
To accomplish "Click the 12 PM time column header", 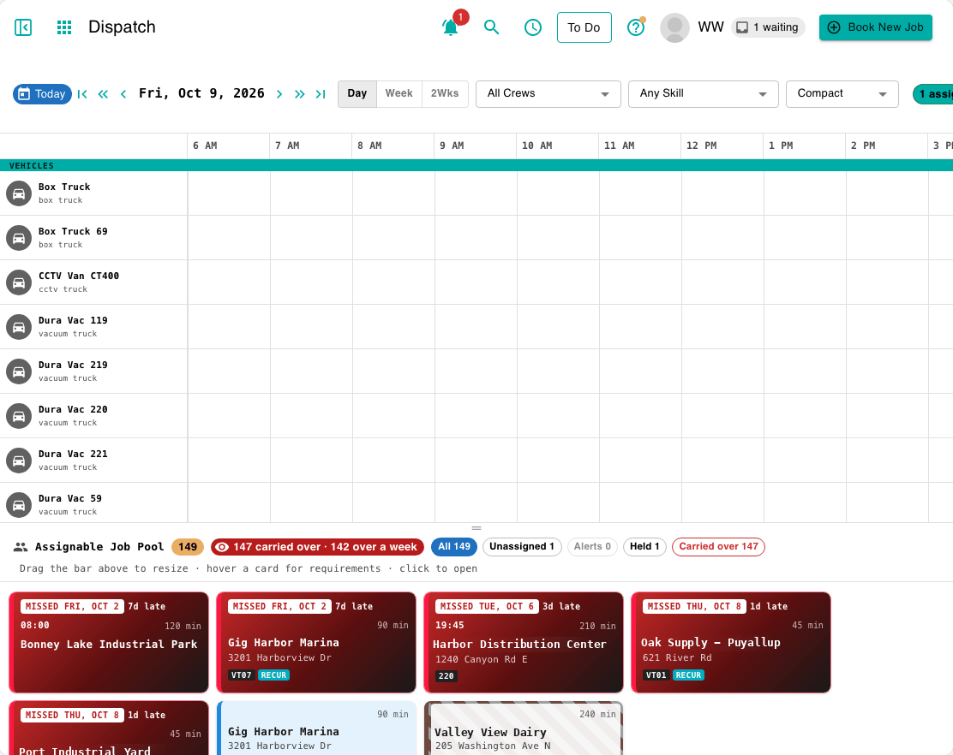I will point(722,146).
